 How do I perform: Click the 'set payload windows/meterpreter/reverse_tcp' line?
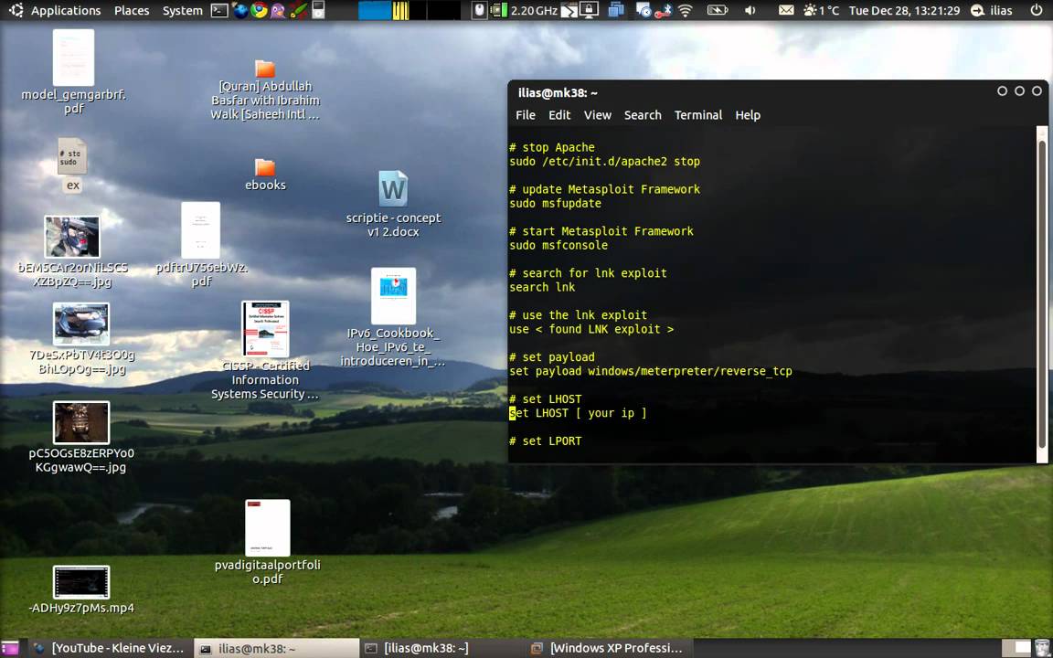coord(650,371)
